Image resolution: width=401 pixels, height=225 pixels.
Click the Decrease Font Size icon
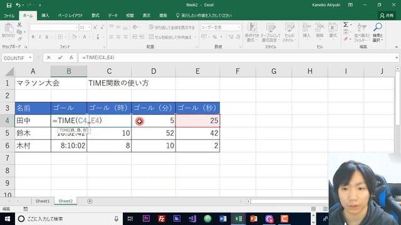(x=102, y=27)
